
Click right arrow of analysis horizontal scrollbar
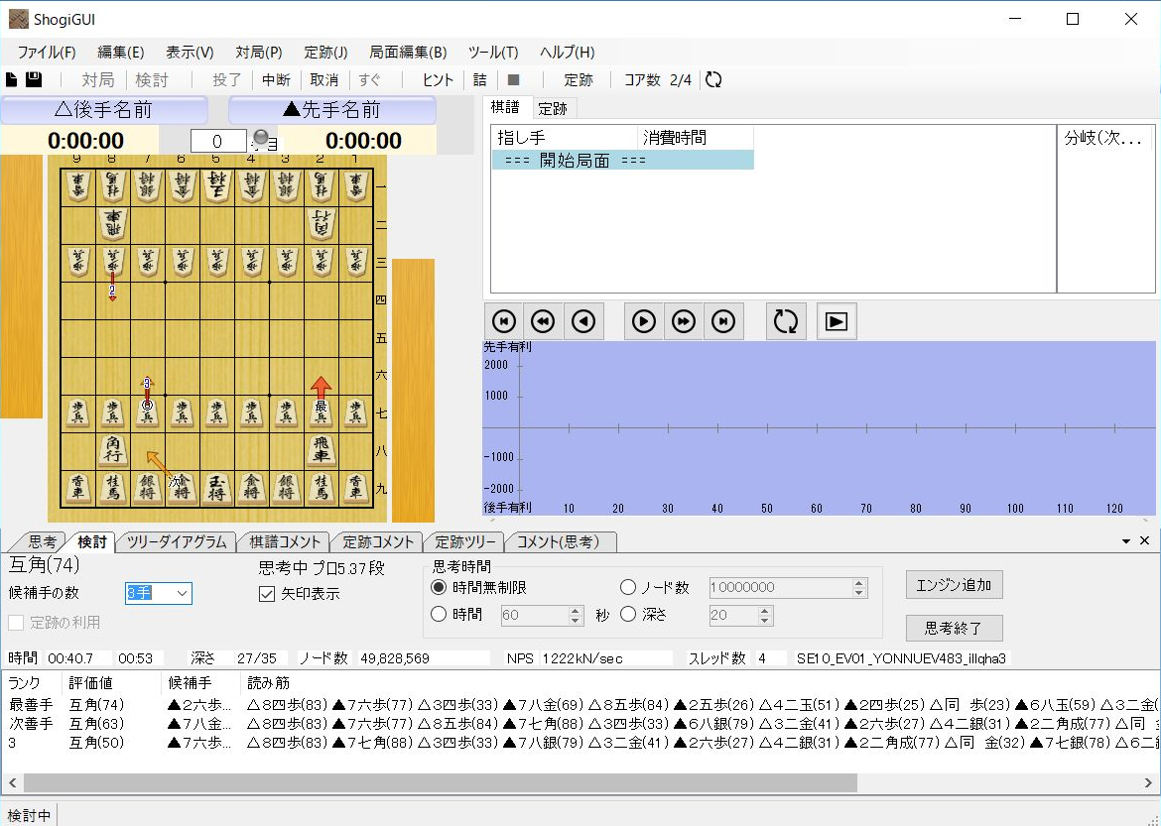pyautogui.click(x=1149, y=782)
